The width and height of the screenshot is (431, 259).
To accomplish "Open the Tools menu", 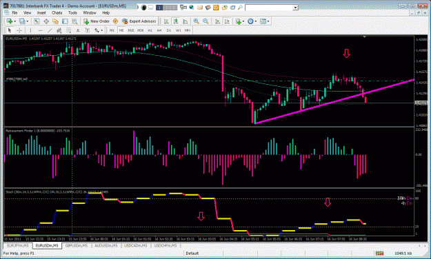I will tap(72, 12).
